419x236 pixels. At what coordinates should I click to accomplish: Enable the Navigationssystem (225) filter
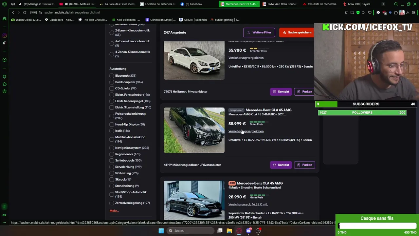point(112,148)
